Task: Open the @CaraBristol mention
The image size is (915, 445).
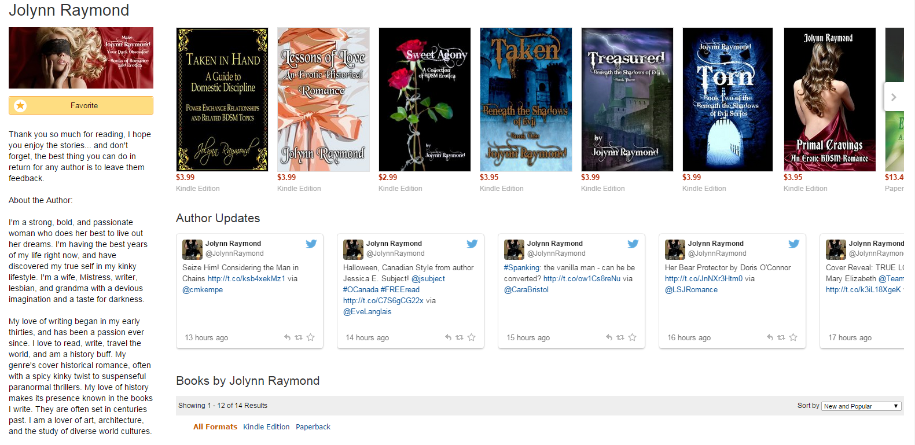Action: 526,289
